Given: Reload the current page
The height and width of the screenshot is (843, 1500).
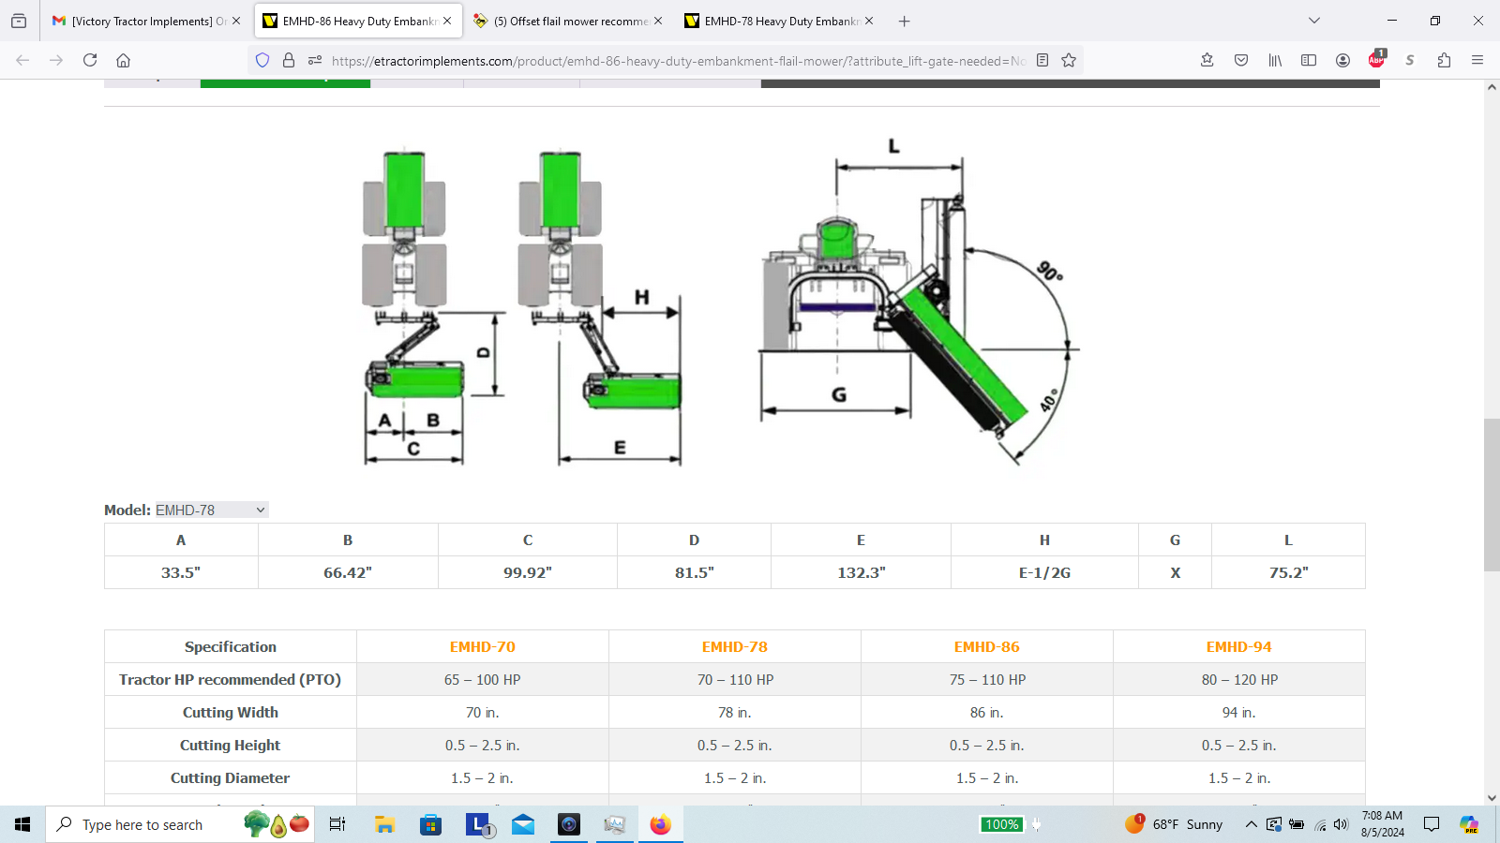Looking at the screenshot, I should [x=90, y=60].
